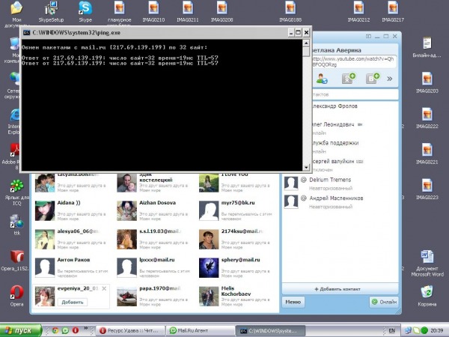This screenshot has width=449, height=337.
Task: Switch to Mail.Ru Агент taskbar window
Action: (201, 331)
